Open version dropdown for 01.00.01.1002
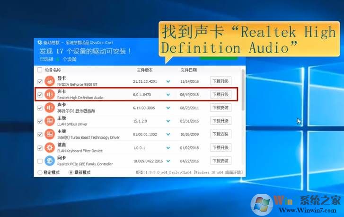The width and height of the screenshot is (344, 217). (168, 134)
